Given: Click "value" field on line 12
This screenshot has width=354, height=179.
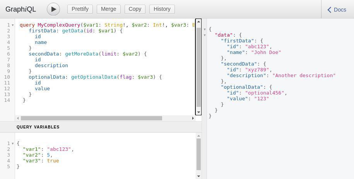Looking at the screenshot, I should pos(42,88).
